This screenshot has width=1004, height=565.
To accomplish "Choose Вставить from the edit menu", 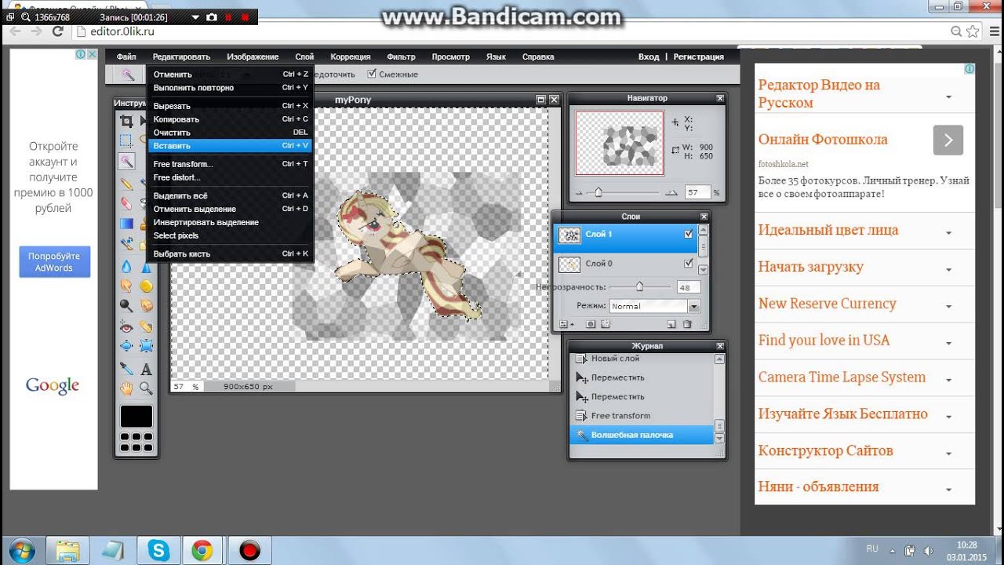I will pos(230,146).
